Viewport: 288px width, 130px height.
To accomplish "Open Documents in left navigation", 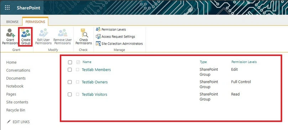I will tap(16, 78).
